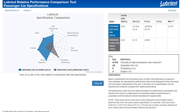
Task: Select the gray VW50200 spec table cell
Action: click(115, 44)
